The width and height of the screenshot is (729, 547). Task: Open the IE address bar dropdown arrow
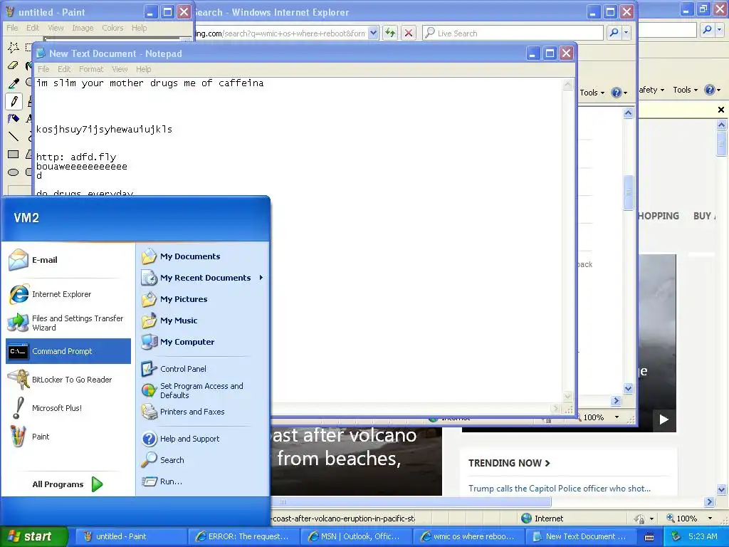coord(373,33)
